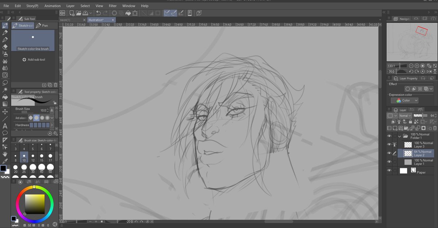438x228 pixels.
Task: Select the Move layer tool
Action: (x=5, y=111)
